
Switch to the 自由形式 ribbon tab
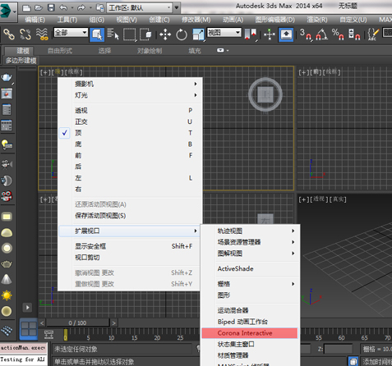[x=60, y=51]
